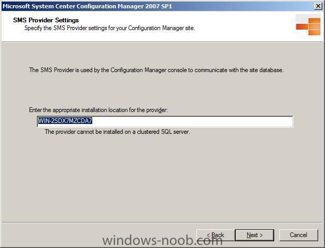Viewport: 325px width, 248px height.
Task: Click the wizard title bar text
Action: click(x=87, y=6)
